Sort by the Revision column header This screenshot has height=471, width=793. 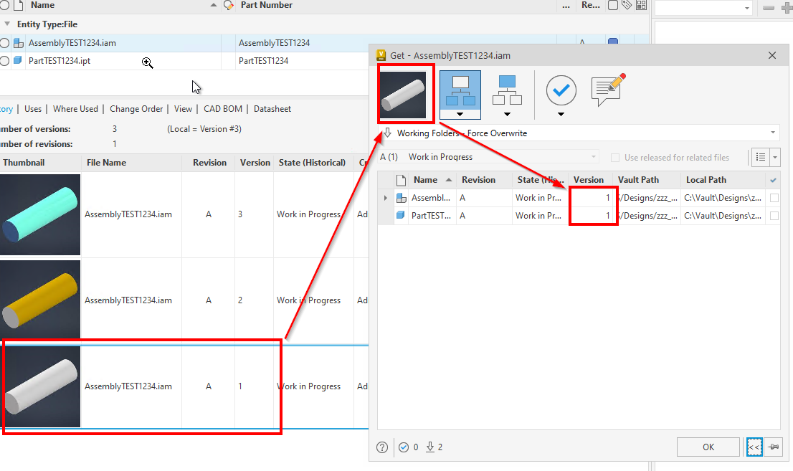click(209, 162)
